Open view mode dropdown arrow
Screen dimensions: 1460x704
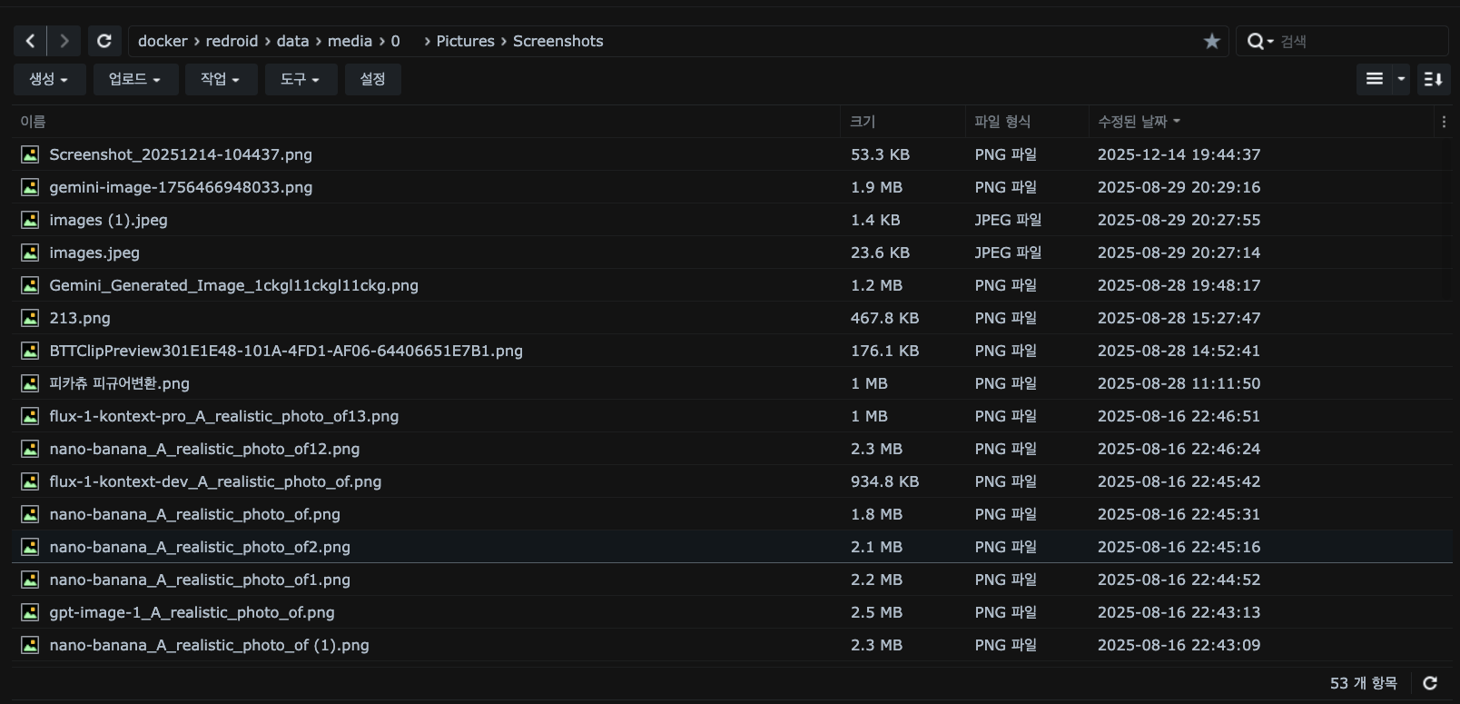pos(1401,79)
